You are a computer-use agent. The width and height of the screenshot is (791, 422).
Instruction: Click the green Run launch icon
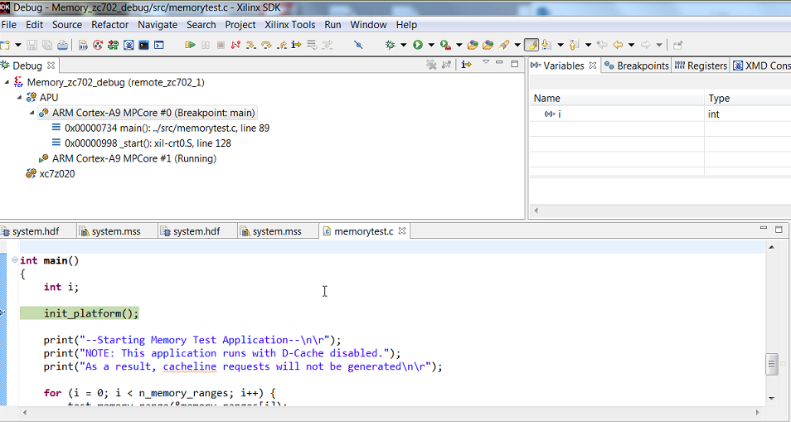418,45
